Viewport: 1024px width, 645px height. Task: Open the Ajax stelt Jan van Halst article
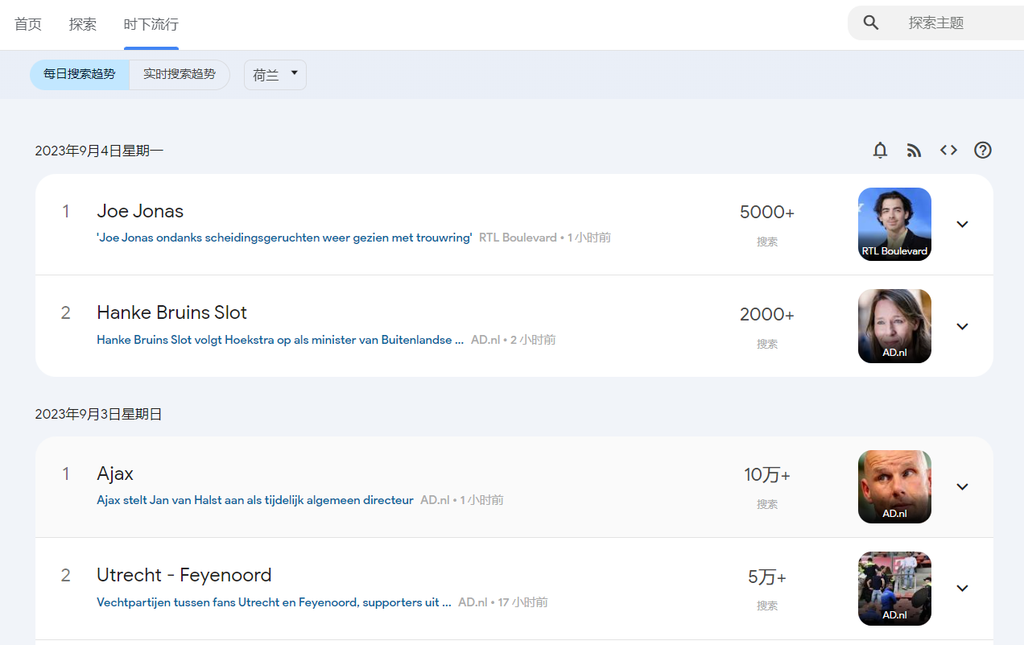coord(255,500)
